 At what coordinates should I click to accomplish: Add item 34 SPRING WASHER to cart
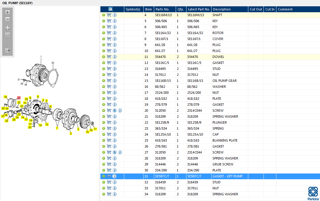(x=109, y=194)
